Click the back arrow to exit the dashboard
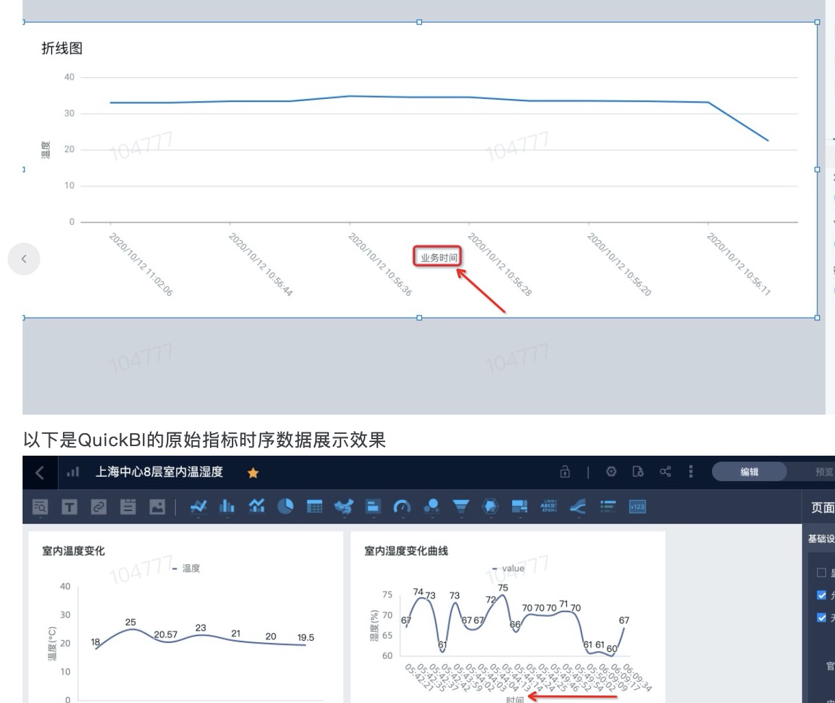Image resolution: width=835 pixels, height=703 pixels. click(39, 471)
